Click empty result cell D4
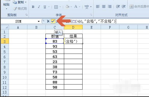Image resolution: width=149 pixels, height=97 pixels. click(73, 46)
